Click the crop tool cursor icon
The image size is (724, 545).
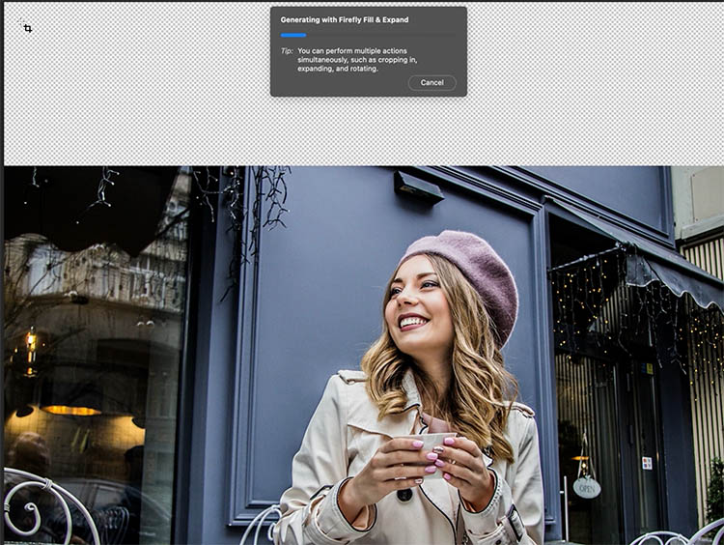click(27, 28)
